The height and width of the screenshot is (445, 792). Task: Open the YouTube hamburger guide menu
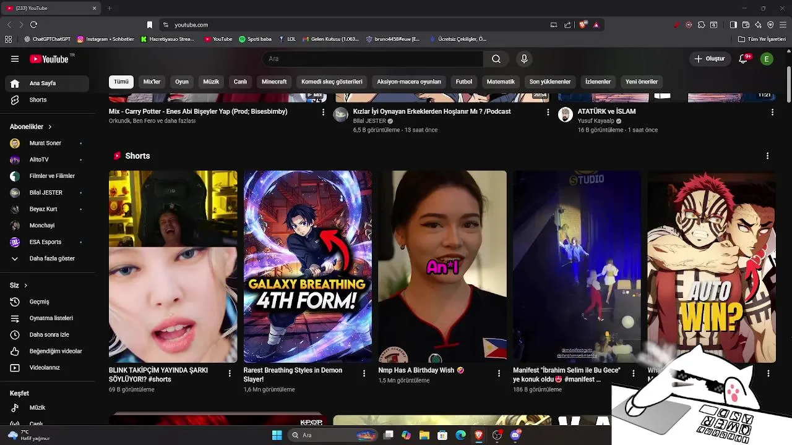[15, 59]
